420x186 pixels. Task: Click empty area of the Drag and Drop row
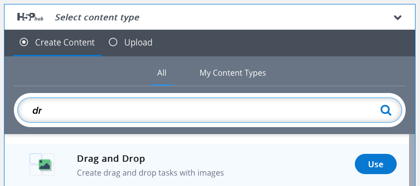(289, 165)
